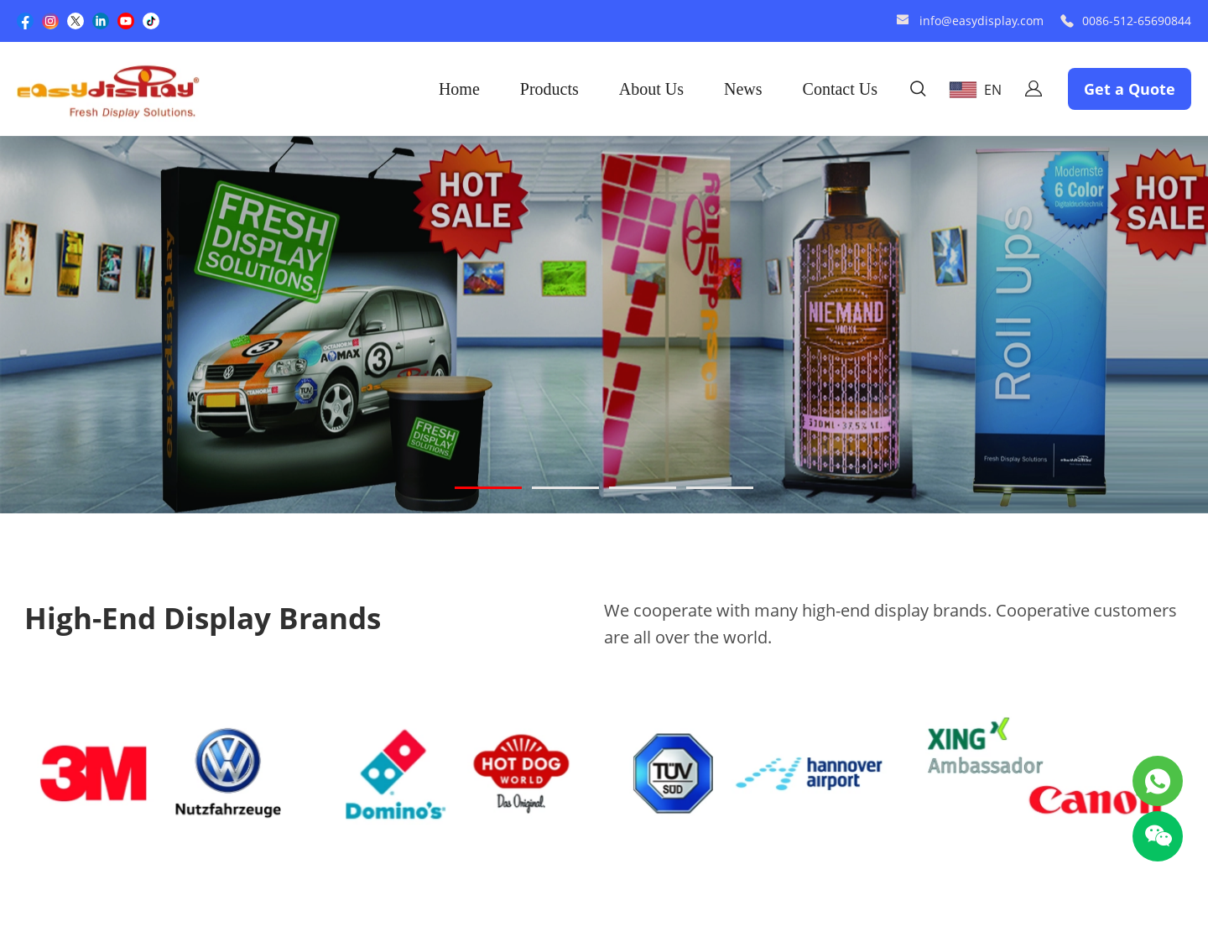Go to the Home menu item
The width and height of the screenshot is (1208, 942).
[459, 89]
